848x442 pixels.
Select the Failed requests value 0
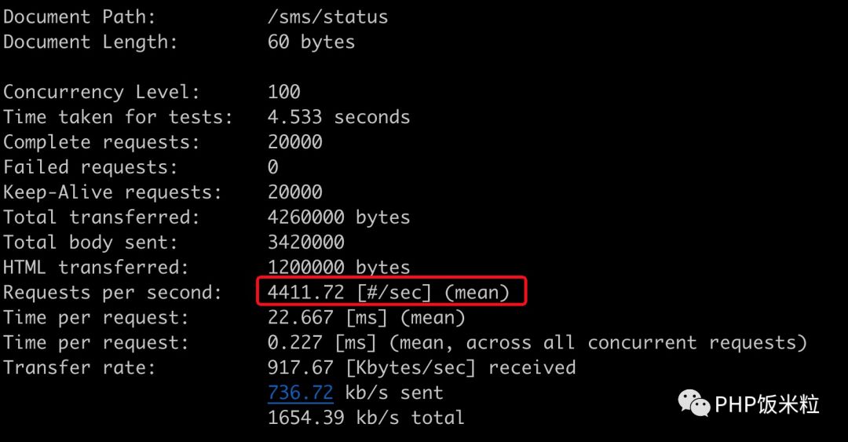273,167
